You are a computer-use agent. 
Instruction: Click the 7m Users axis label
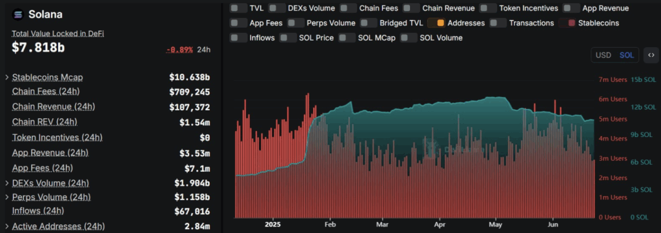pyautogui.click(x=613, y=79)
